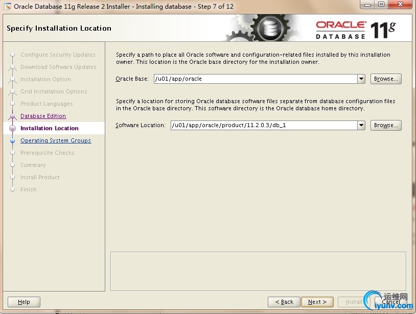Click the Database Edition step marker
This screenshot has height=314, width=416.
click(x=12, y=116)
